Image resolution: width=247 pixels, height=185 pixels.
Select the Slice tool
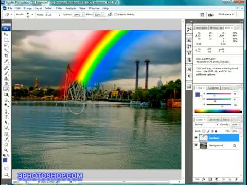(x=6, y=61)
